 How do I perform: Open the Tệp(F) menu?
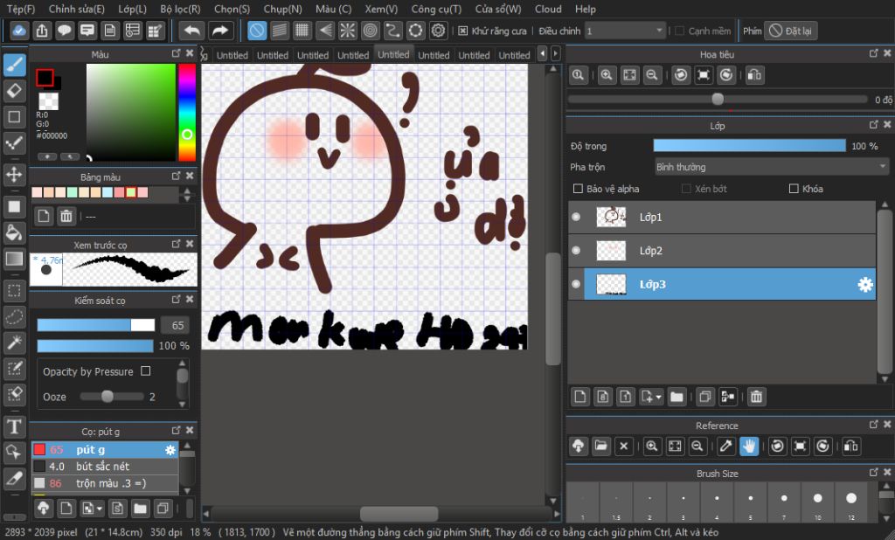[21, 9]
